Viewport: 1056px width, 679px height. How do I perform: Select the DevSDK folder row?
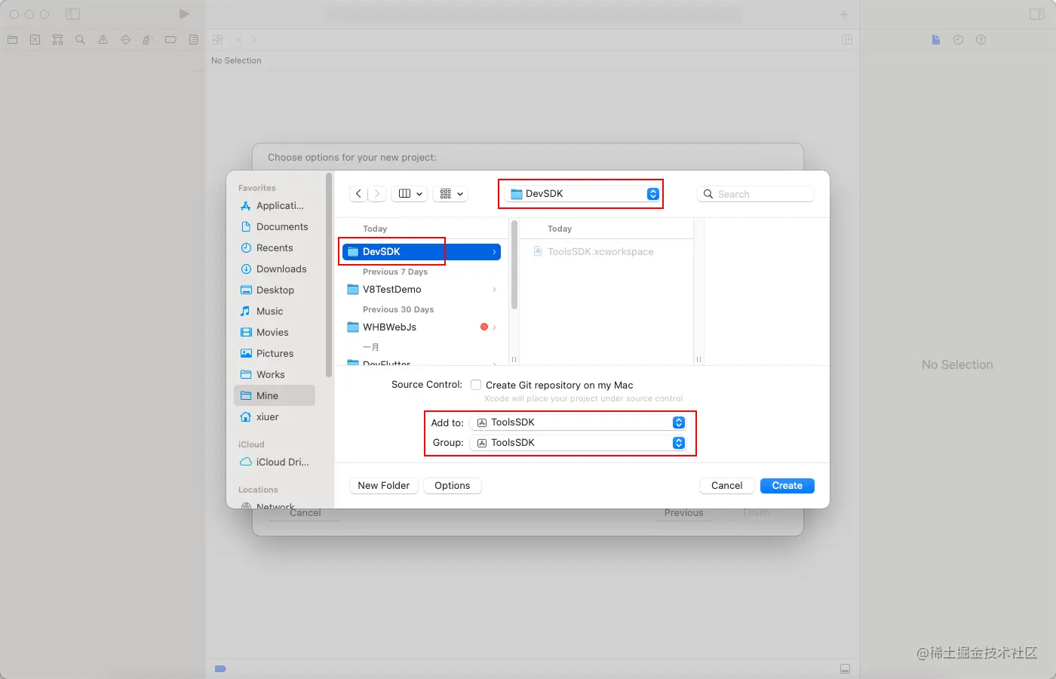421,252
